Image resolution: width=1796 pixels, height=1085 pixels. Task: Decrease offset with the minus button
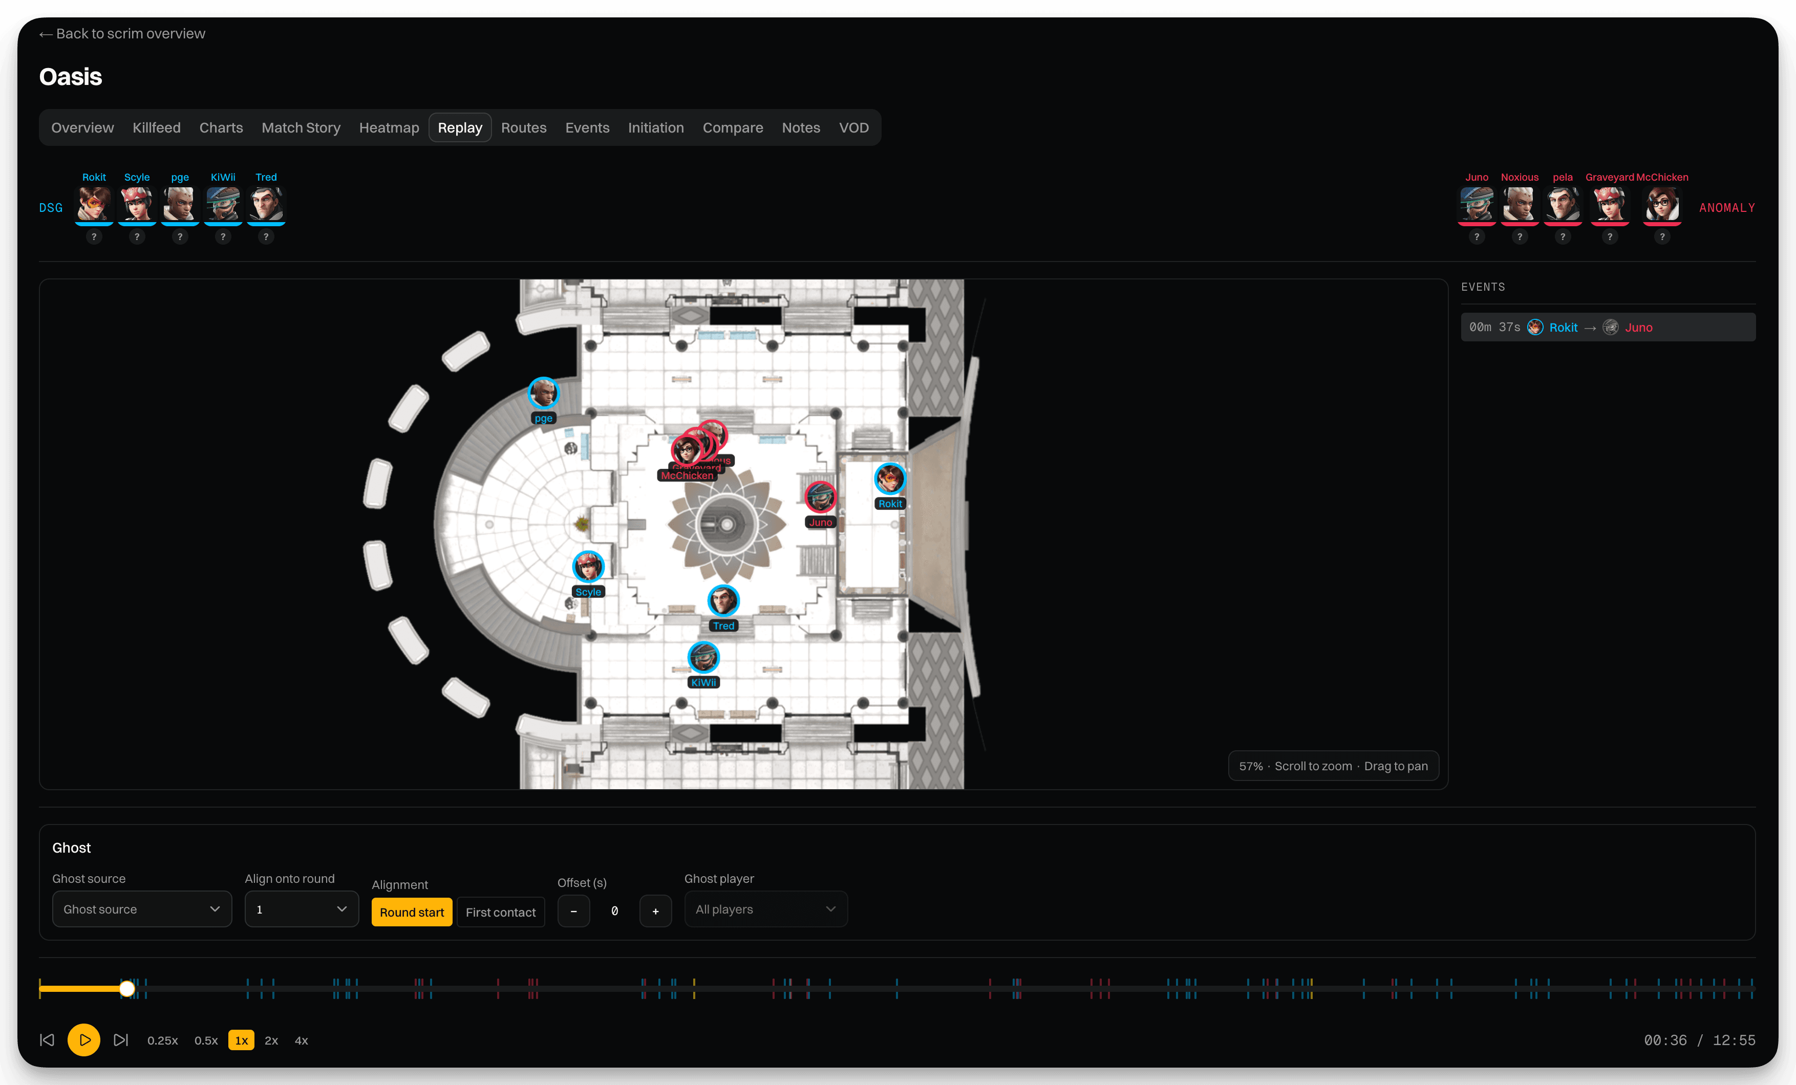click(x=573, y=911)
